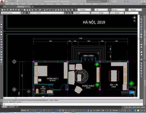Image resolution: width=146 pixels, height=113 pixels.
Task: Select the Circle tool in Draw toolbar
Action: coord(1,32)
